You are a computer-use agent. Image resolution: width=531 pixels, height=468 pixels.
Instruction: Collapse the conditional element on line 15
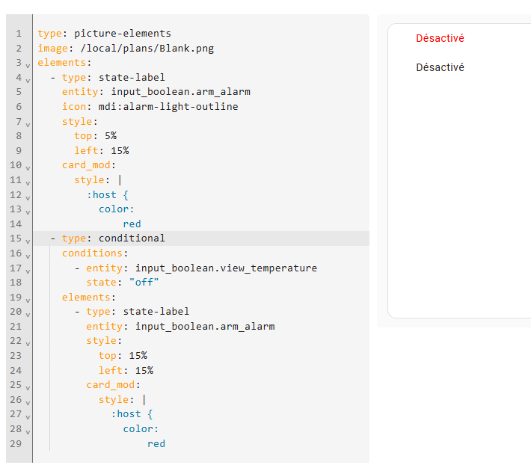coord(28,241)
